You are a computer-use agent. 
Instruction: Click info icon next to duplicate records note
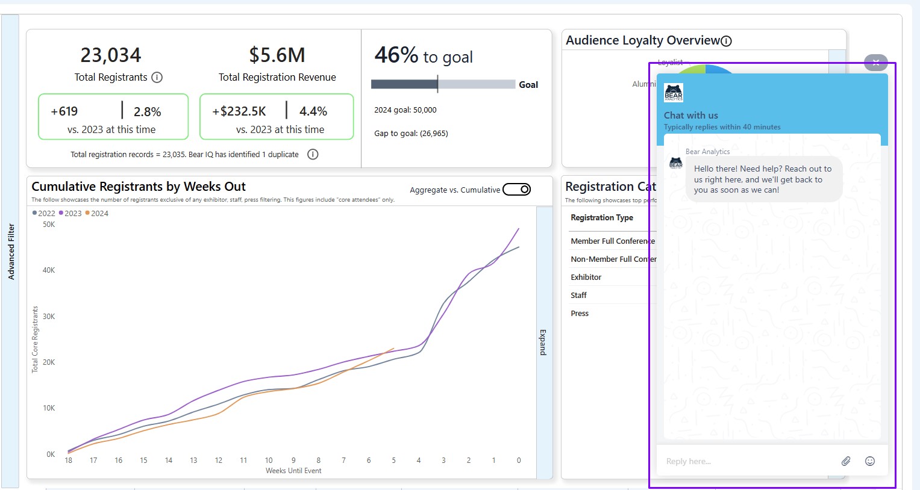click(313, 154)
